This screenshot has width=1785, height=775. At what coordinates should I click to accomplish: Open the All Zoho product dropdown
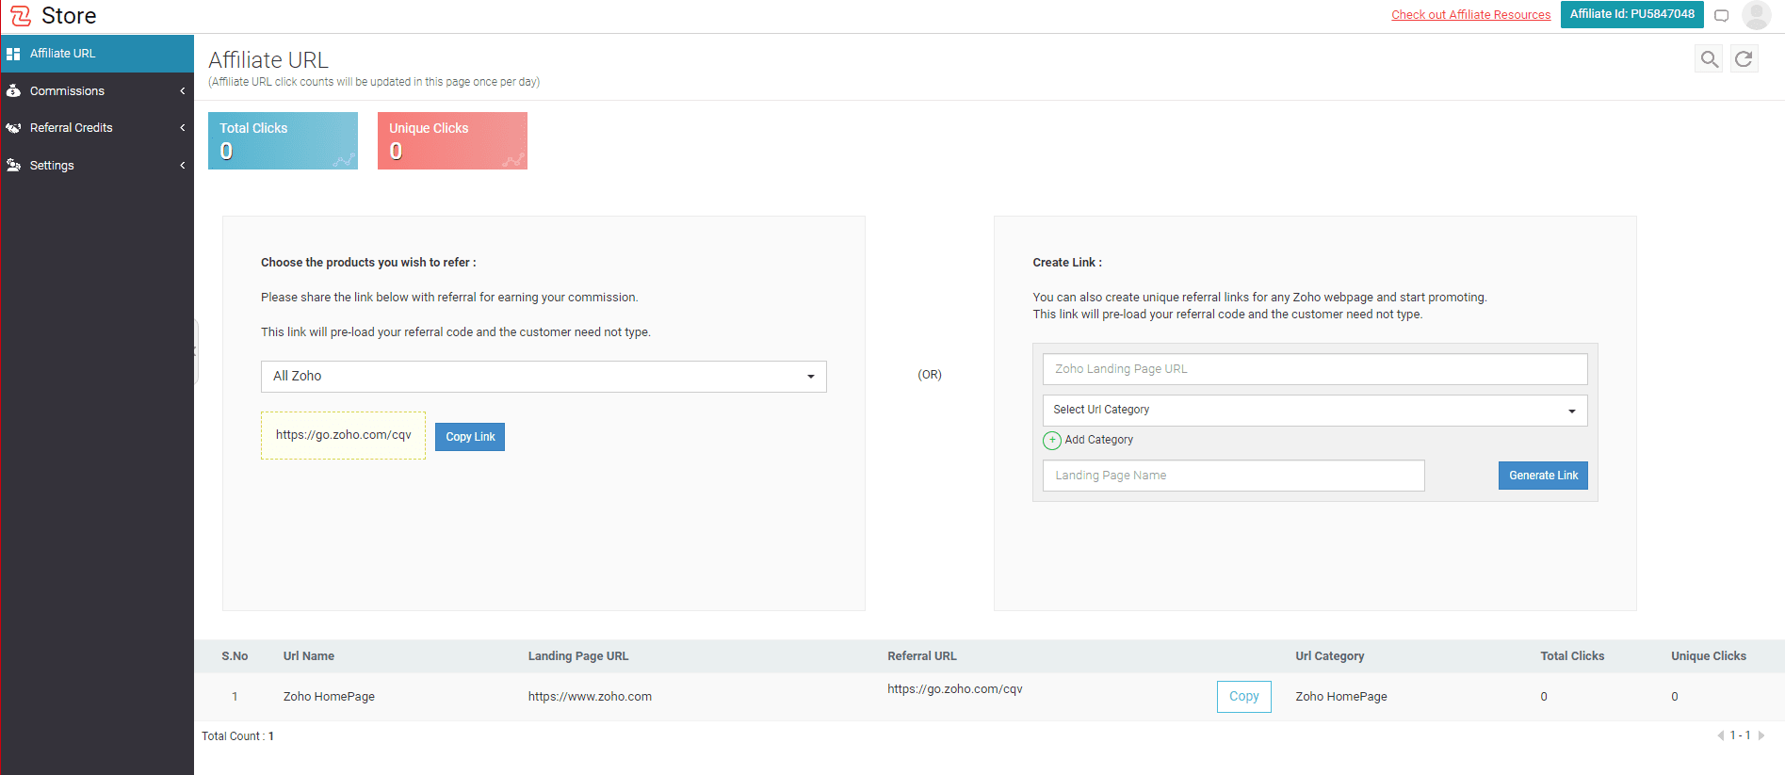click(544, 377)
